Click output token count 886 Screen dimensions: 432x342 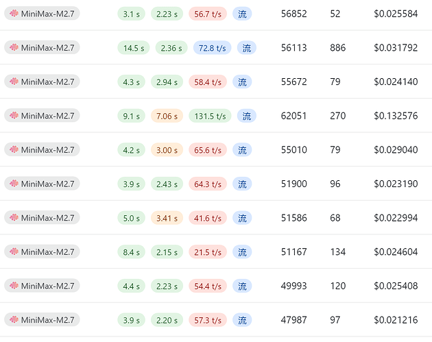(338, 48)
